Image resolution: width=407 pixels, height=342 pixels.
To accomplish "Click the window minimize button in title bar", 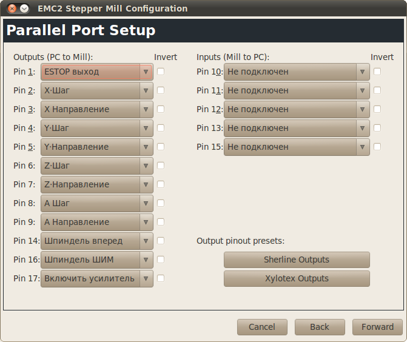I will (24, 8).
